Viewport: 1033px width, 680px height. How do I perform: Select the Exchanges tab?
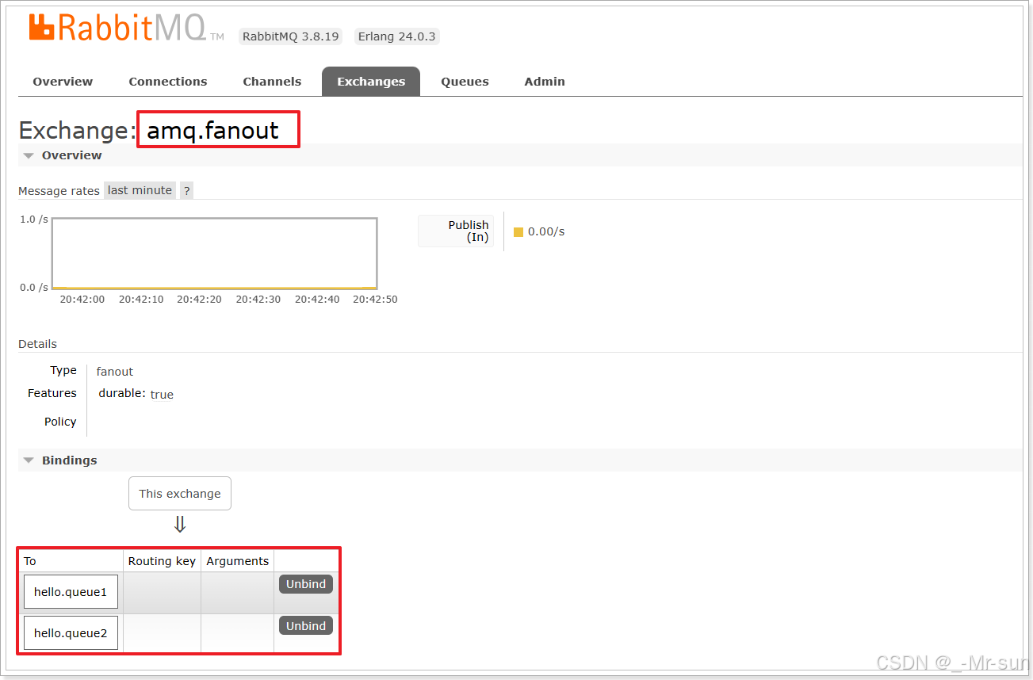tap(371, 82)
